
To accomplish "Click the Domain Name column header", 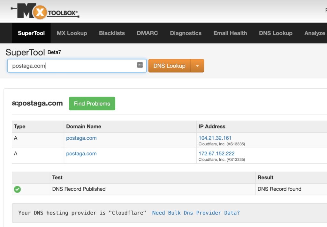I will tap(130, 126).
